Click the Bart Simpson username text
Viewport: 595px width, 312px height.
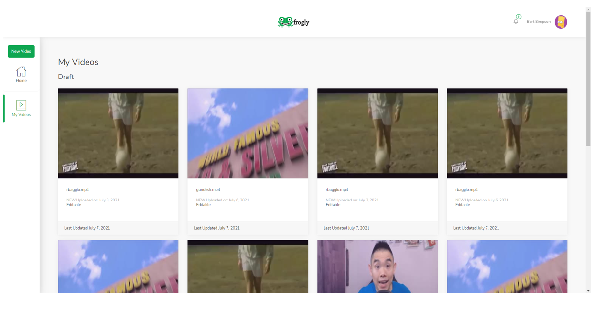pos(538,22)
